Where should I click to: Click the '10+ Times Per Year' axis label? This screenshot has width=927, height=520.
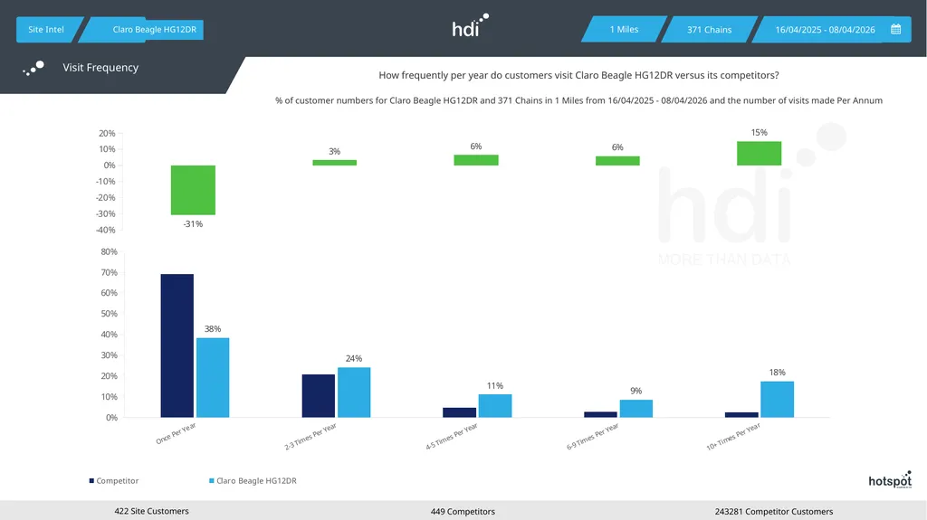[733, 437]
